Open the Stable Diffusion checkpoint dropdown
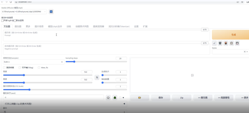The width and height of the screenshot is (249, 113). pos(24,12)
